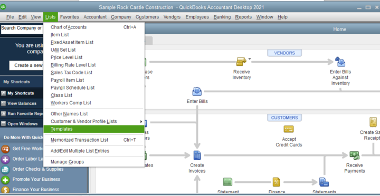Open View Balances in sidebar

click(22, 103)
